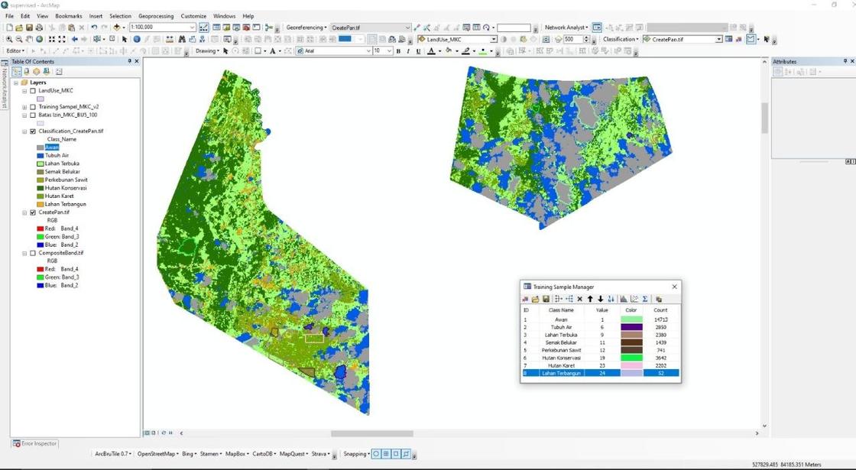Split training sample class icon

click(x=570, y=299)
